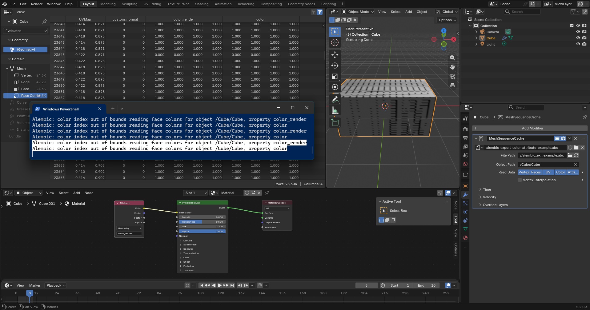
Task: Switch orthographic/perspective grid icon in viewport
Action: coord(452,85)
